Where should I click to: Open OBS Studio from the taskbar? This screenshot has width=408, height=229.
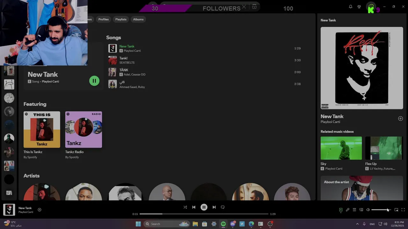click(x=270, y=224)
